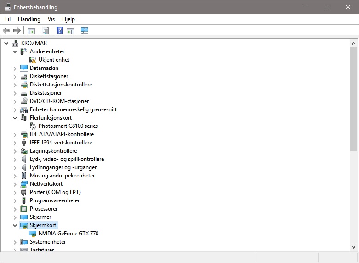Select the Programvareenheter label
This screenshot has width=359, height=263.
point(55,200)
